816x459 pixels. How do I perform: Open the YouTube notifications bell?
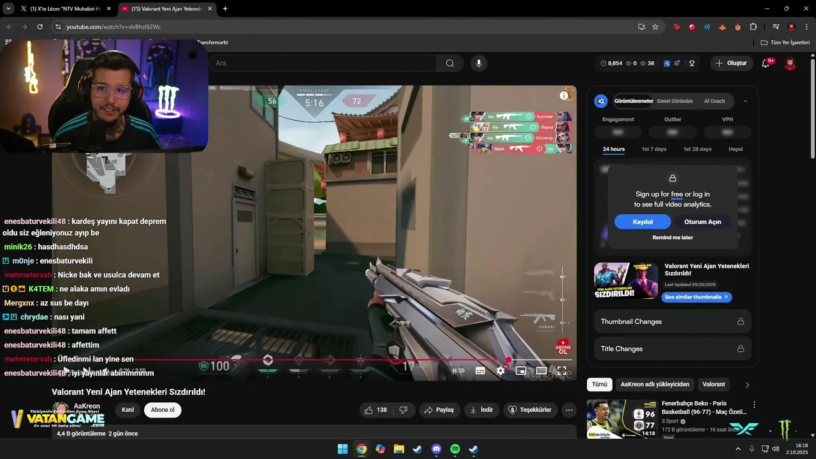click(x=766, y=63)
